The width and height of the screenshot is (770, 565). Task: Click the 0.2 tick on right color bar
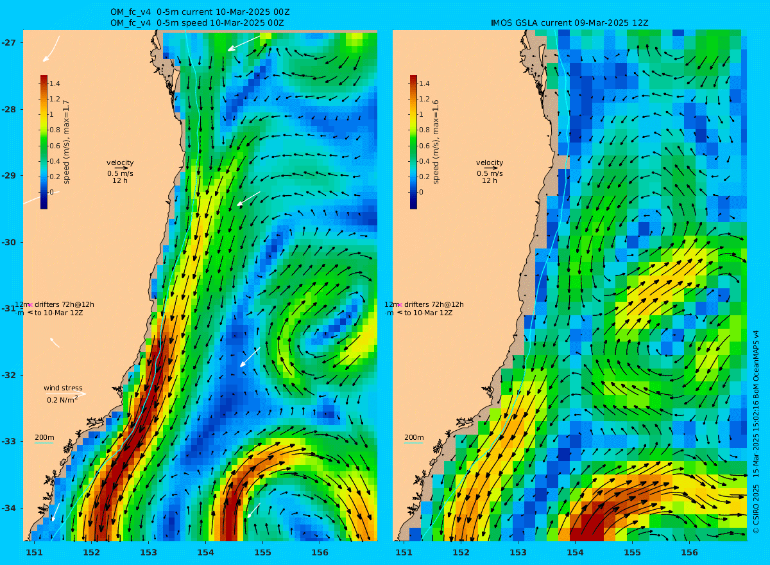[x=424, y=177]
